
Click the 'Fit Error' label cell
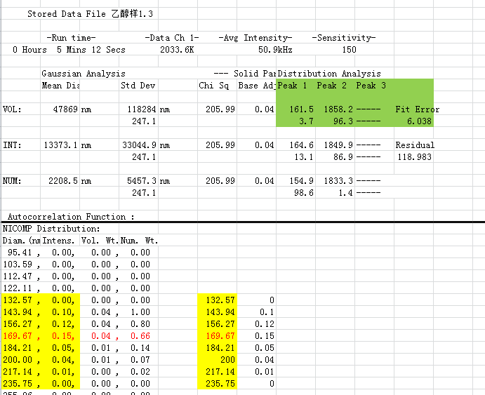[x=417, y=109]
